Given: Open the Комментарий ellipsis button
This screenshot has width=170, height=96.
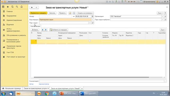Looking at the screenshot, I should [x=165, y=81].
